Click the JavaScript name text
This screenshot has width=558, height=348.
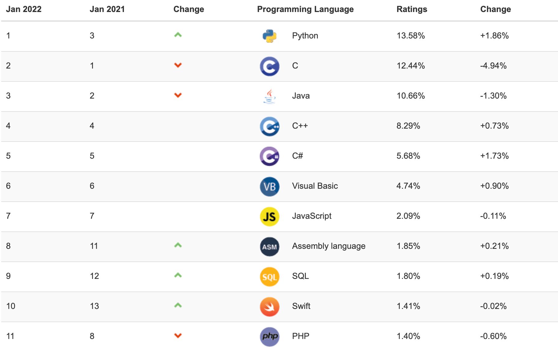click(311, 216)
